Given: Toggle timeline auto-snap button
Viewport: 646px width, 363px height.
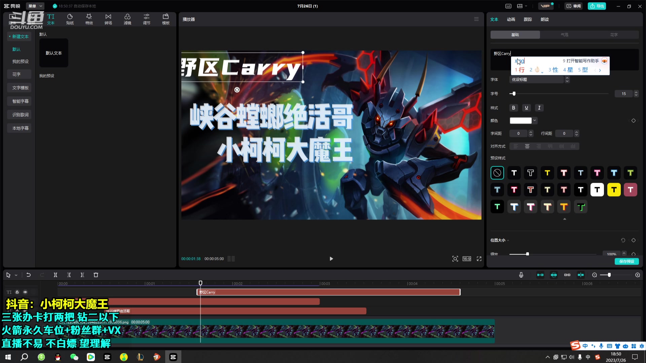Looking at the screenshot, I should [x=554, y=275].
